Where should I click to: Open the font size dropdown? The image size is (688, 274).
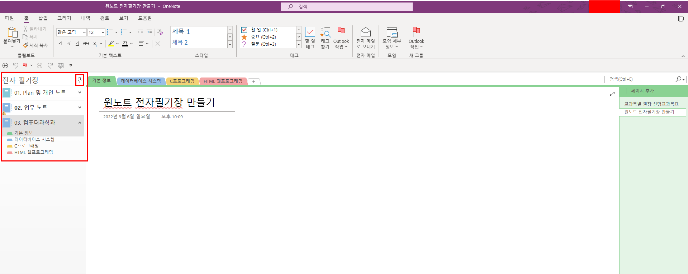[103, 33]
